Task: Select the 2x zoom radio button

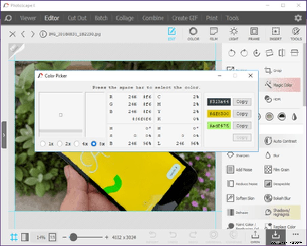Action: point(60,144)
